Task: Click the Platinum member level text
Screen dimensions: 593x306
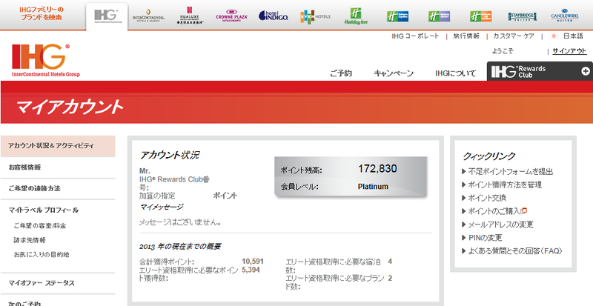Action: click(x=373, y=187)
